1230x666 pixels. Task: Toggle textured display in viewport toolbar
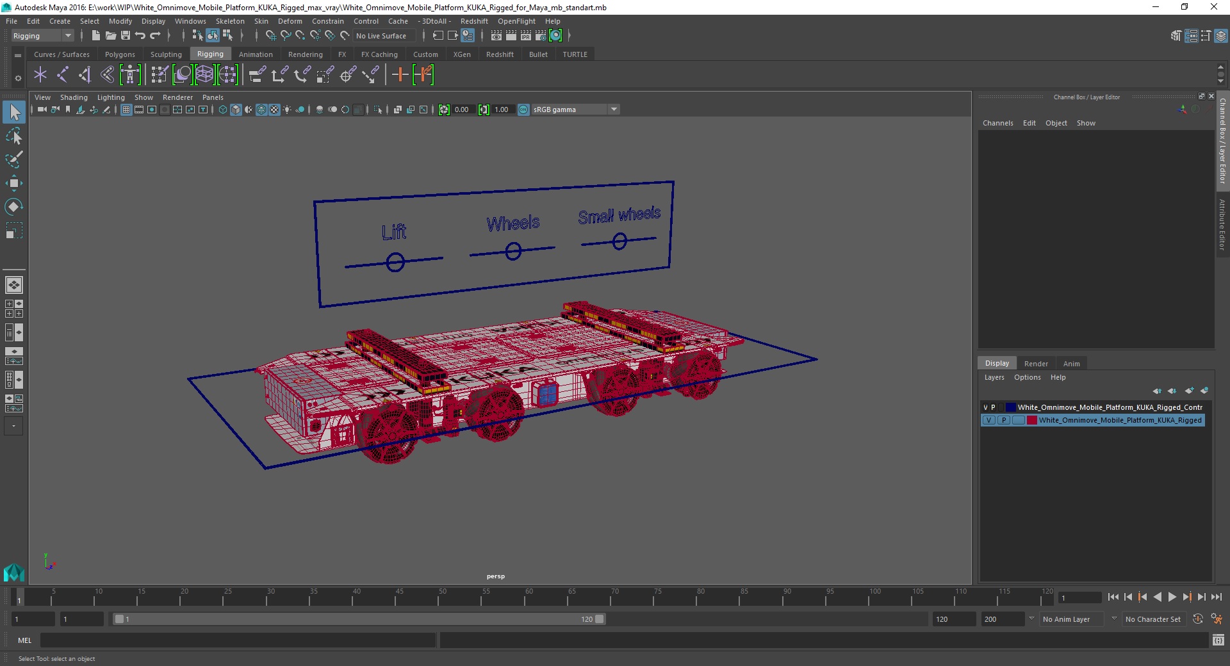point(274,110)
